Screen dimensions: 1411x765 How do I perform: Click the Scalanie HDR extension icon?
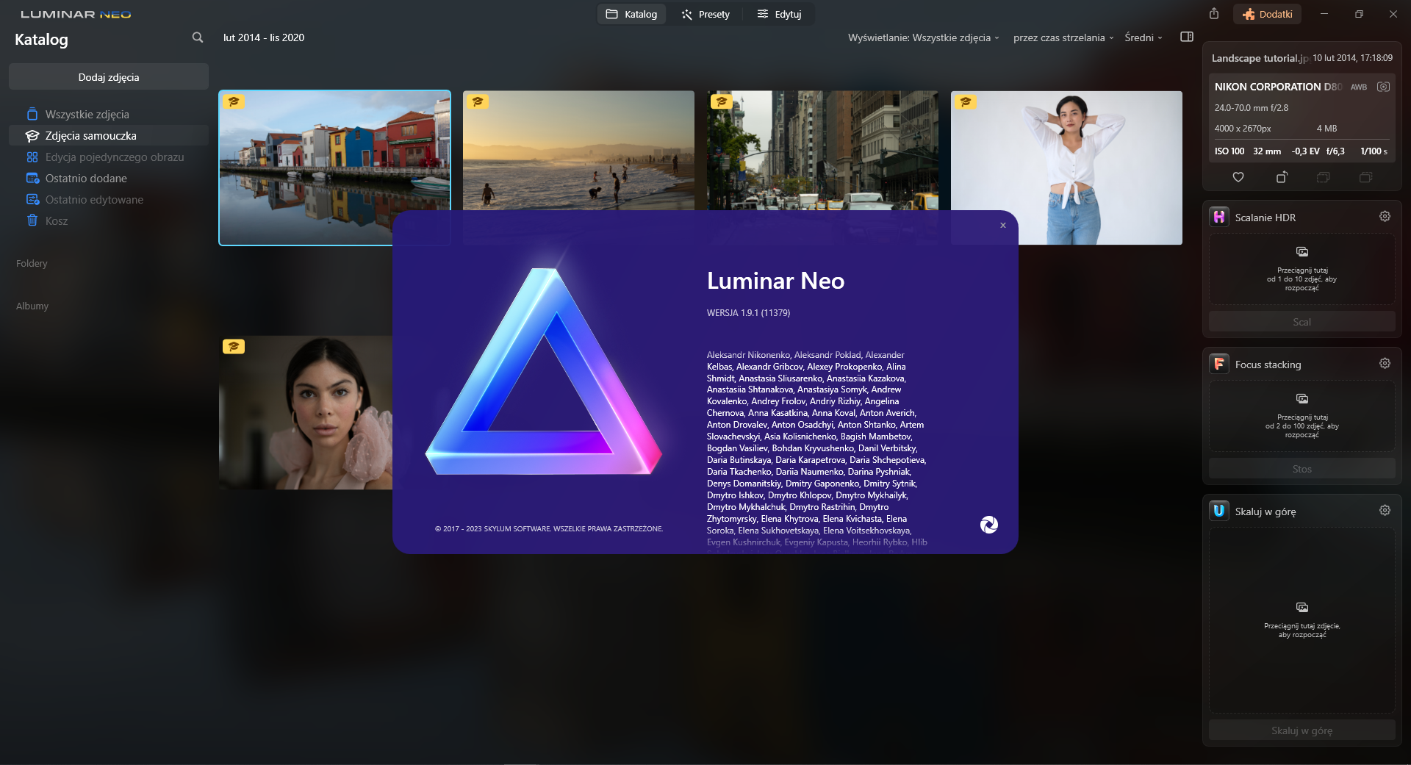click(x=1219, y=217)
